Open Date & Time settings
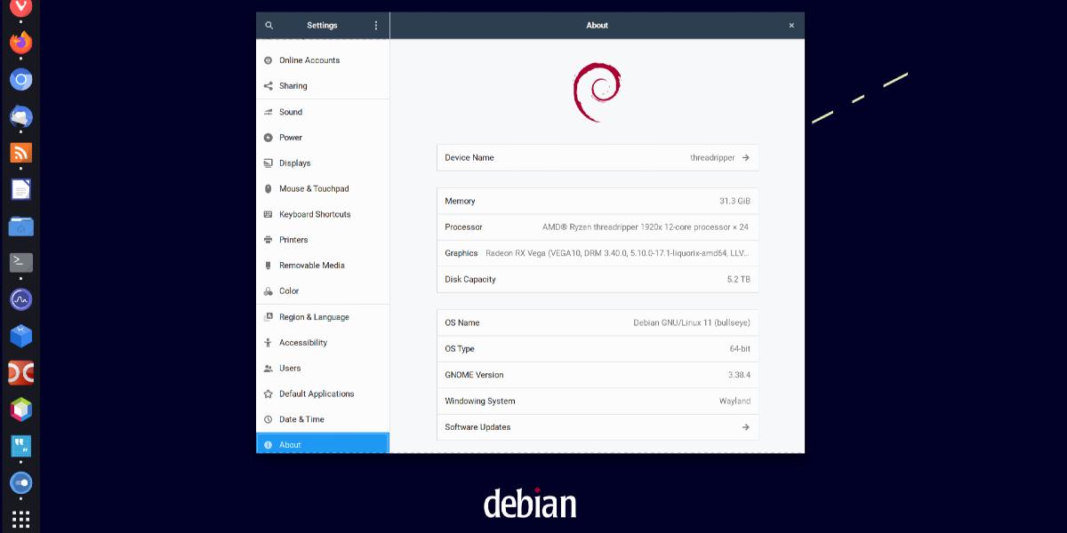The image size is (1067, 533). (x=301, y=419)
